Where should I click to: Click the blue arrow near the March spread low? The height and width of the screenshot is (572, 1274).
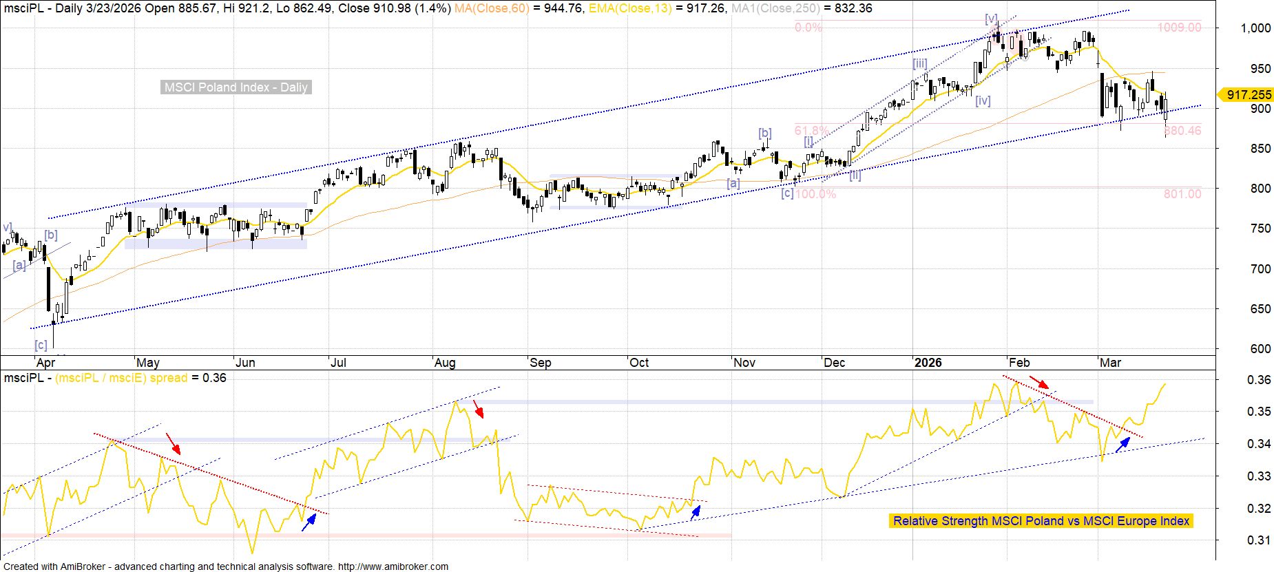pyautogui.click(x=1122, y=444)
